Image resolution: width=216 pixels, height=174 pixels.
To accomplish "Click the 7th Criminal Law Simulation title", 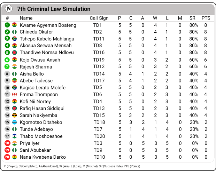I will 54,9.
